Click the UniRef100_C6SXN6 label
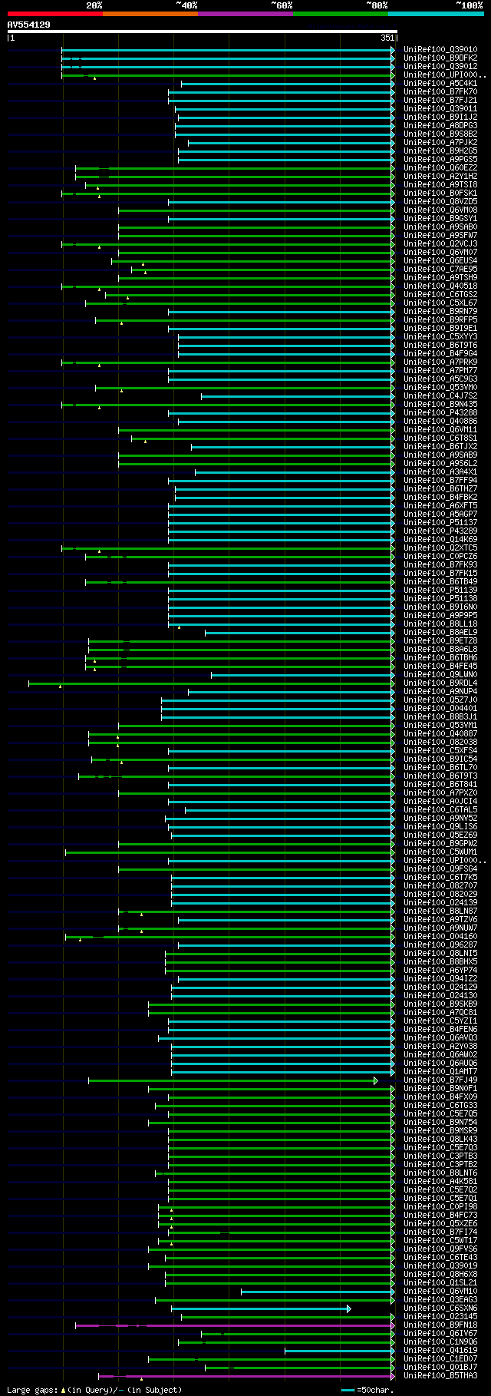Image resolution: width=491 pixels, height=1396 pixels. point(440,1308)
